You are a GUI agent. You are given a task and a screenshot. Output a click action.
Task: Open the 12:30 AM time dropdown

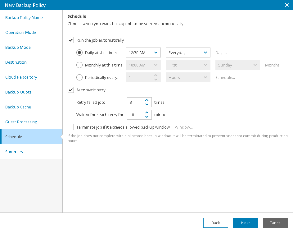tap(143, 53)
